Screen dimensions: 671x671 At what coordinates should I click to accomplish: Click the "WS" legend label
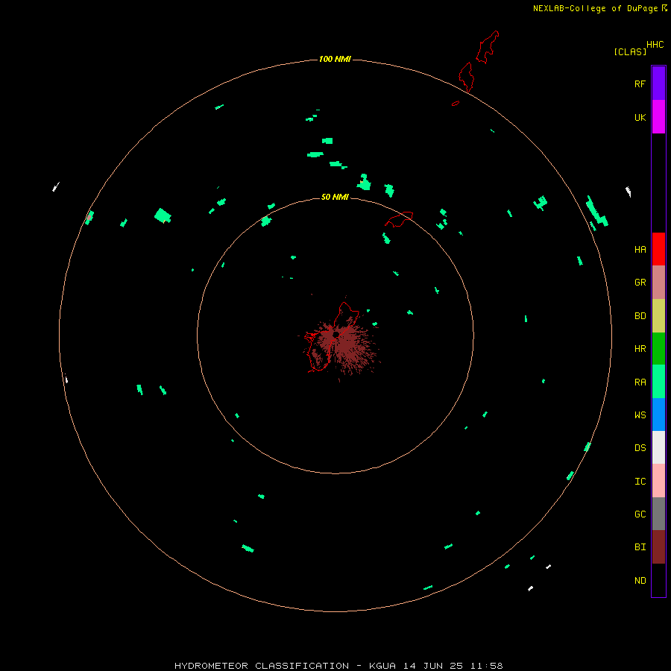click(640, 415)
